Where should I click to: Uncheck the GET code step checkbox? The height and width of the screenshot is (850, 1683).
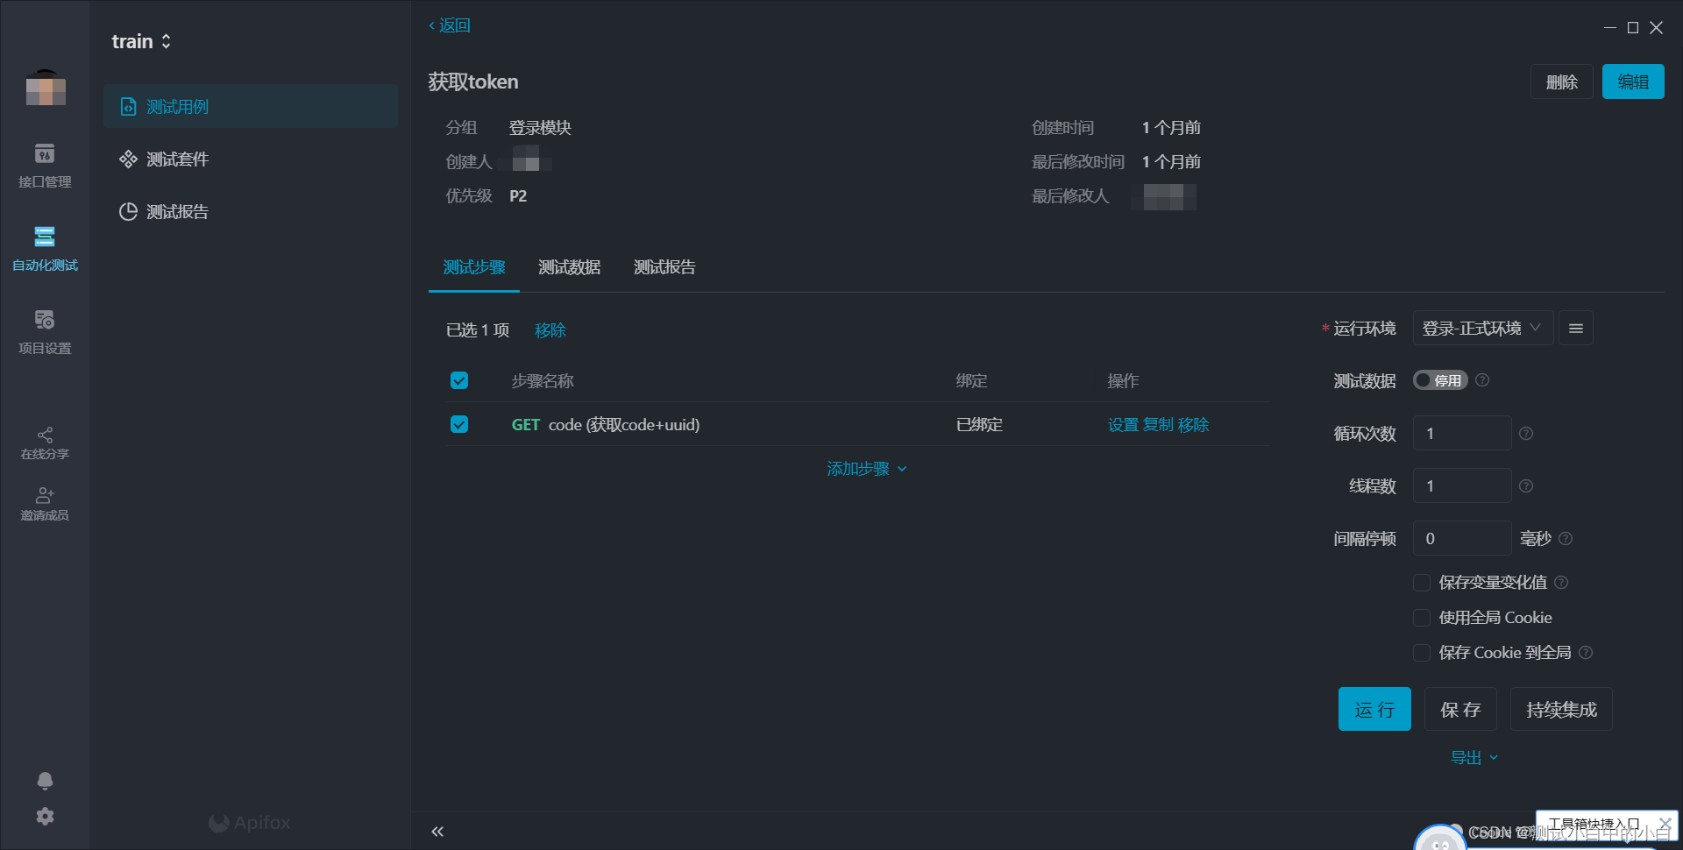(x=459, y=424)
